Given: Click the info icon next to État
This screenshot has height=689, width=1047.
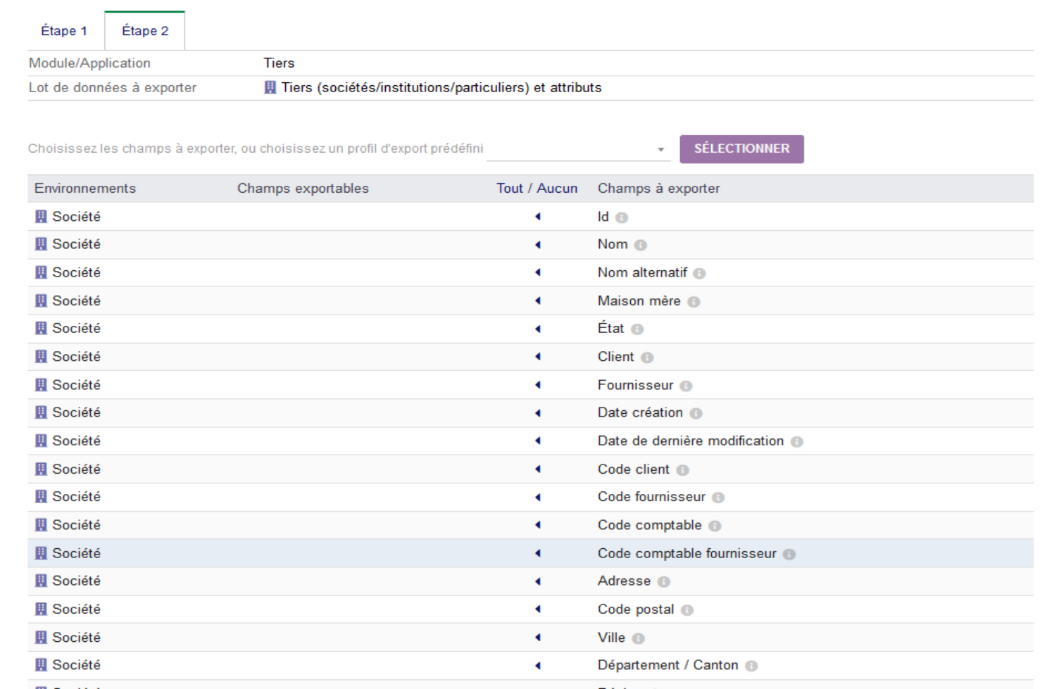Looking at the screenshot, I should 637,329.
